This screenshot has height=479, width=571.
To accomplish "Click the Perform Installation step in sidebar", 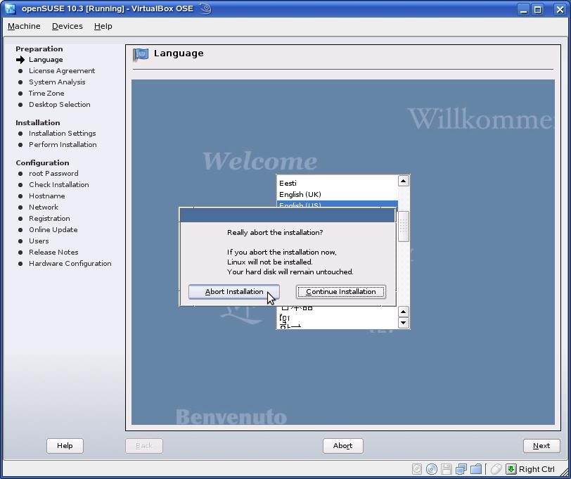I will point(63,145).
